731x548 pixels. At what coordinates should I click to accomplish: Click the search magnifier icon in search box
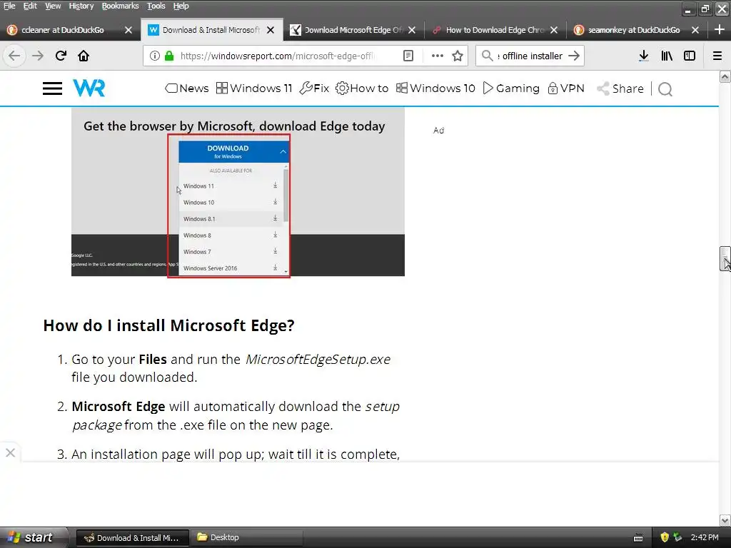[487, 56]
